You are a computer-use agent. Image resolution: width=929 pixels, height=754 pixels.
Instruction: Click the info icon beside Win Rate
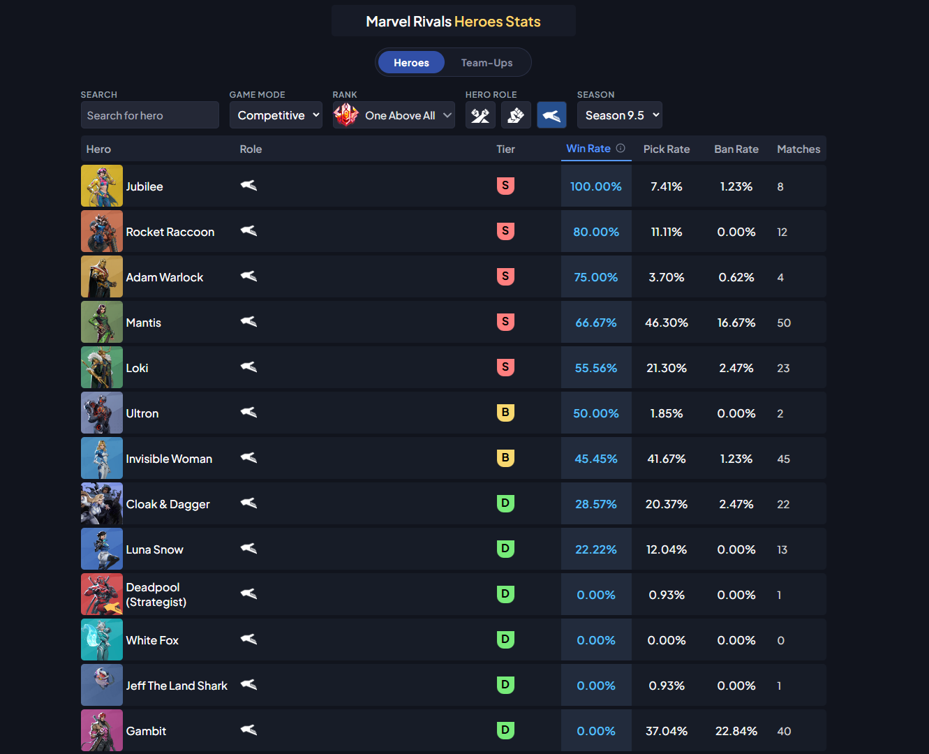tap(620, 148)
